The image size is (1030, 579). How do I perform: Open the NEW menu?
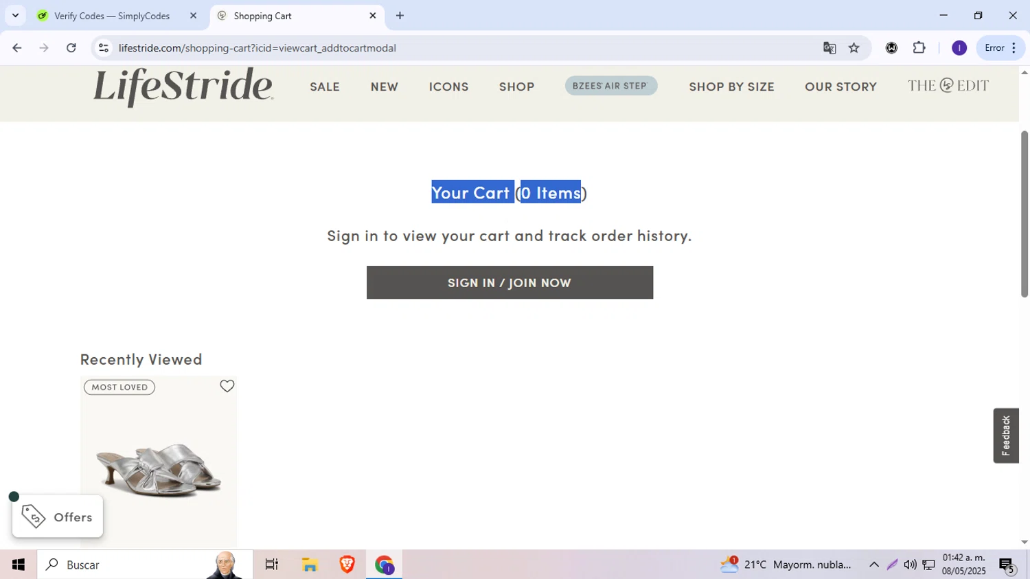pos(385,87)
